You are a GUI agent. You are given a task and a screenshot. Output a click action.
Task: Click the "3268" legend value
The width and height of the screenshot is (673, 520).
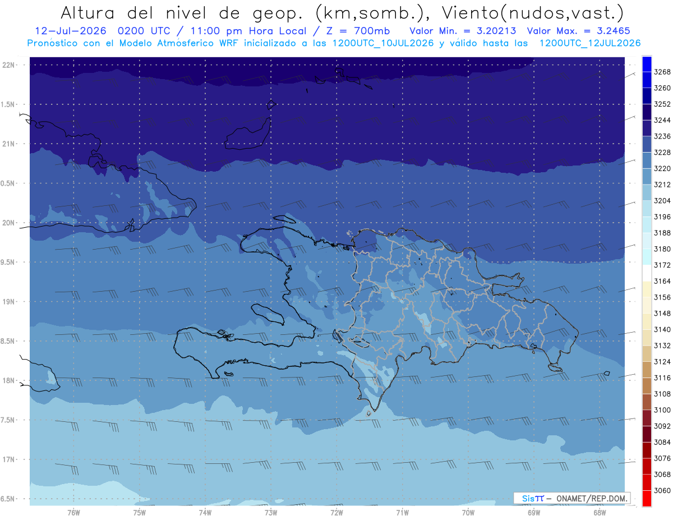pyautogui.click(x=662, y=72)
